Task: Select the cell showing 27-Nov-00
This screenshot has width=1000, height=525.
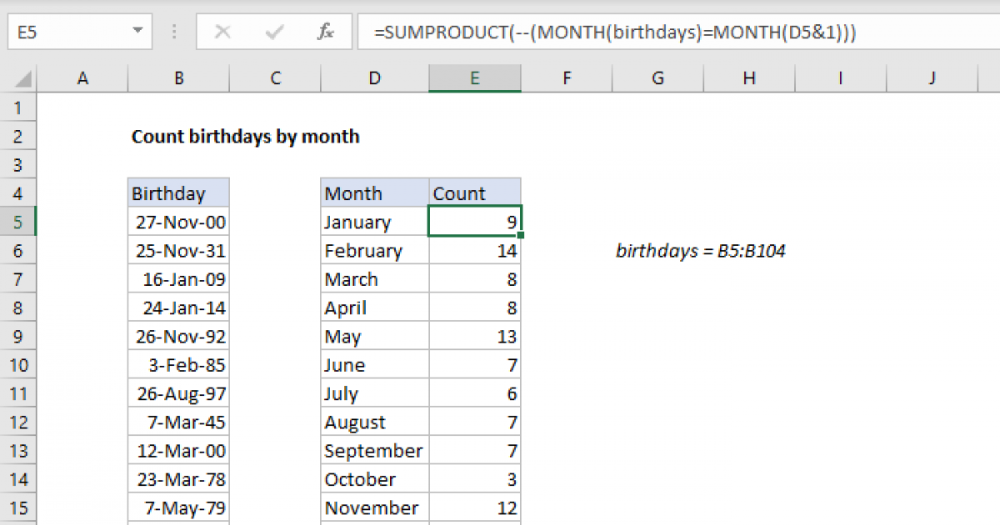Action: (x=178, y=222)
